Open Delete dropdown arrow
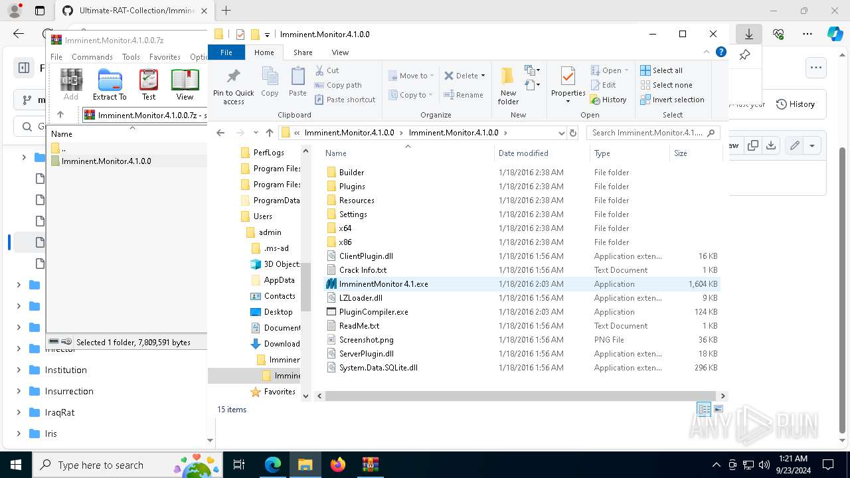 [483, 76]
